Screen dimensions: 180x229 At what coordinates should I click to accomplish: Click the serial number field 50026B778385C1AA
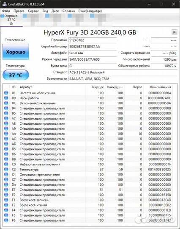[x=93, y=47]
